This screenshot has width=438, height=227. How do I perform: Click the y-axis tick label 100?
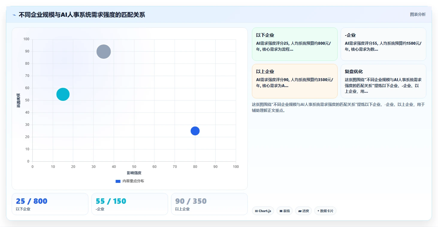coord(26,39)
